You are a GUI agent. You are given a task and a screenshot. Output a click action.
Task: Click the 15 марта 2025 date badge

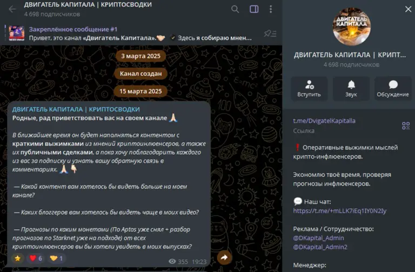(x=140, y=91)
